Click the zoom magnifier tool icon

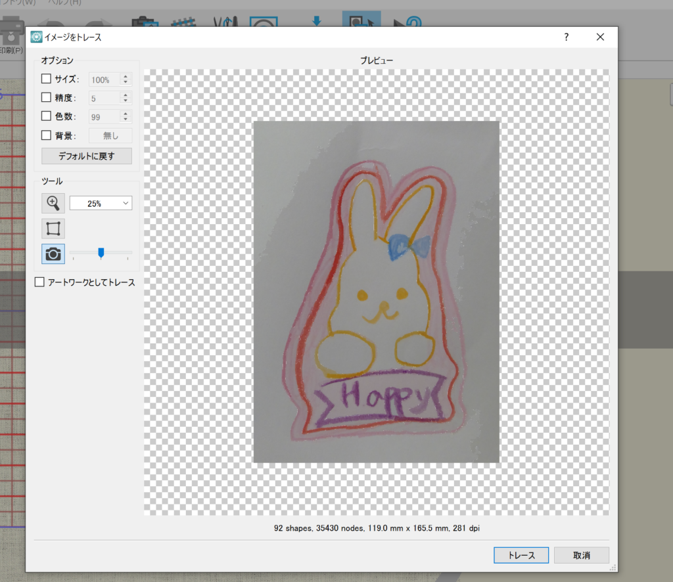point(53,204)
